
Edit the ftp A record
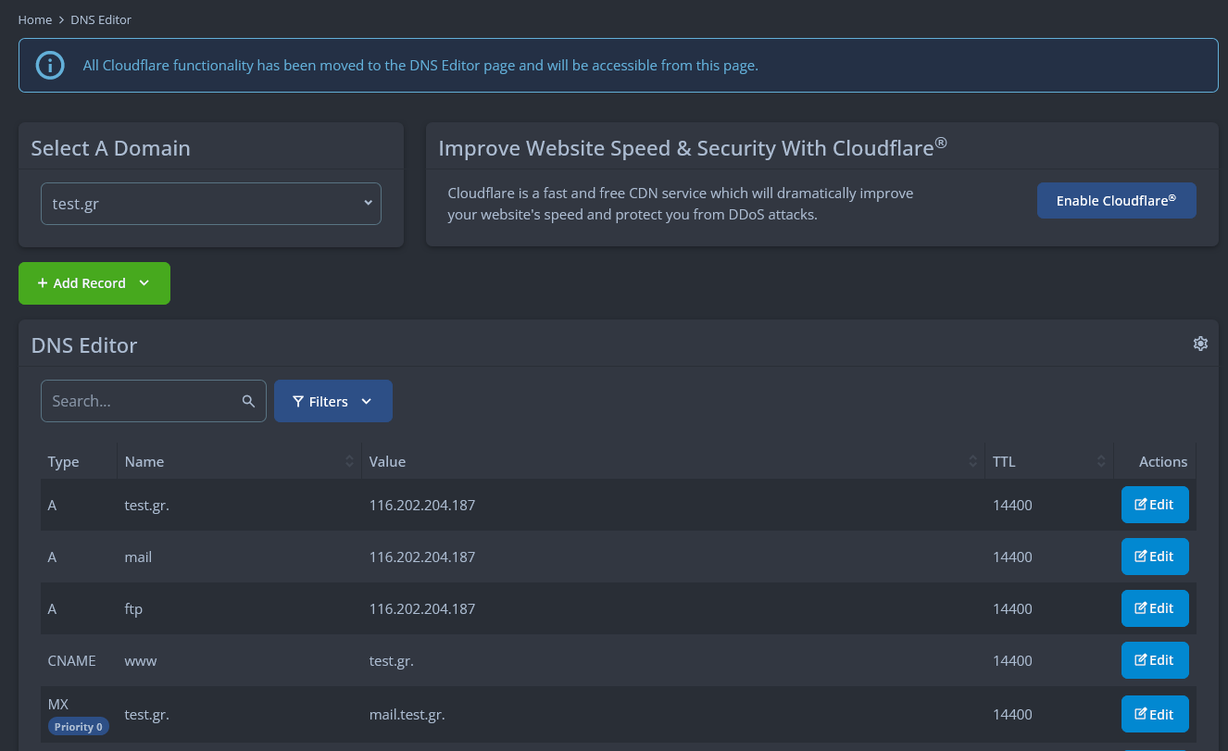point(1154,608)
